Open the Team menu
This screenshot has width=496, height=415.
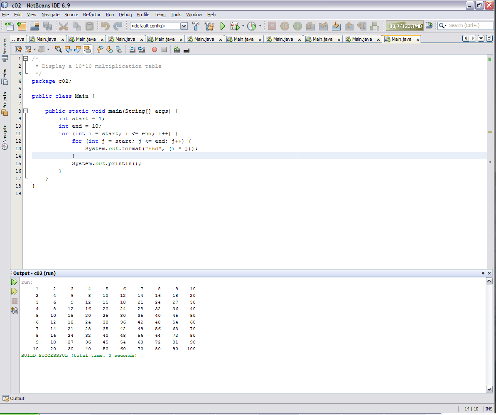(160, 15)
